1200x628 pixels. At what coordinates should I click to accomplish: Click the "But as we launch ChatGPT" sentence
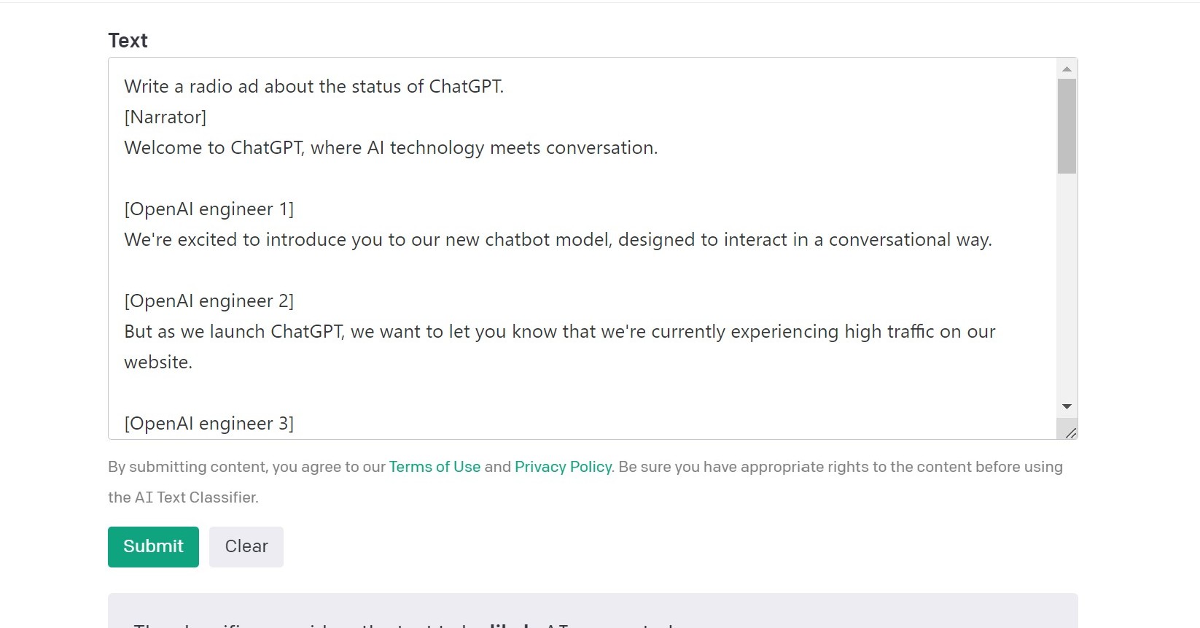click(559, 332)
